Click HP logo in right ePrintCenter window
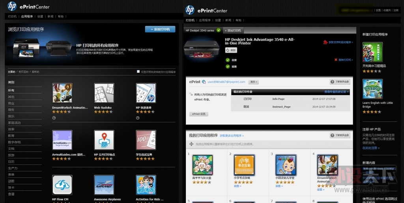 pos(190,10)
